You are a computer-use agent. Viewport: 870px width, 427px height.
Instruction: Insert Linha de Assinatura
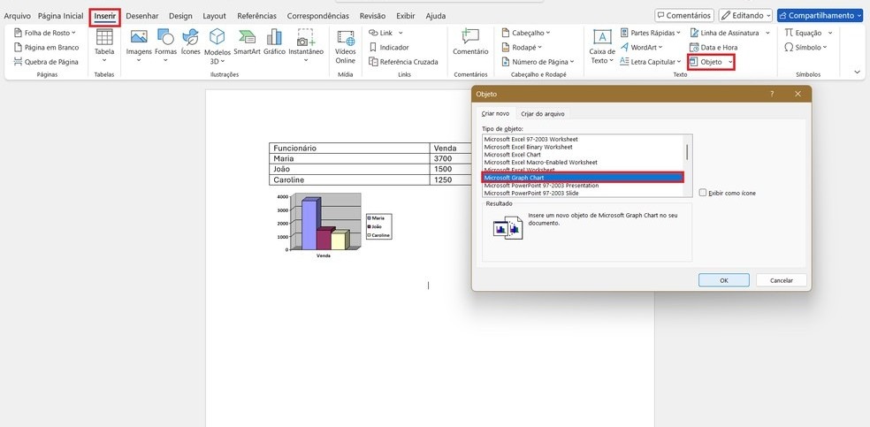(724, 33)
